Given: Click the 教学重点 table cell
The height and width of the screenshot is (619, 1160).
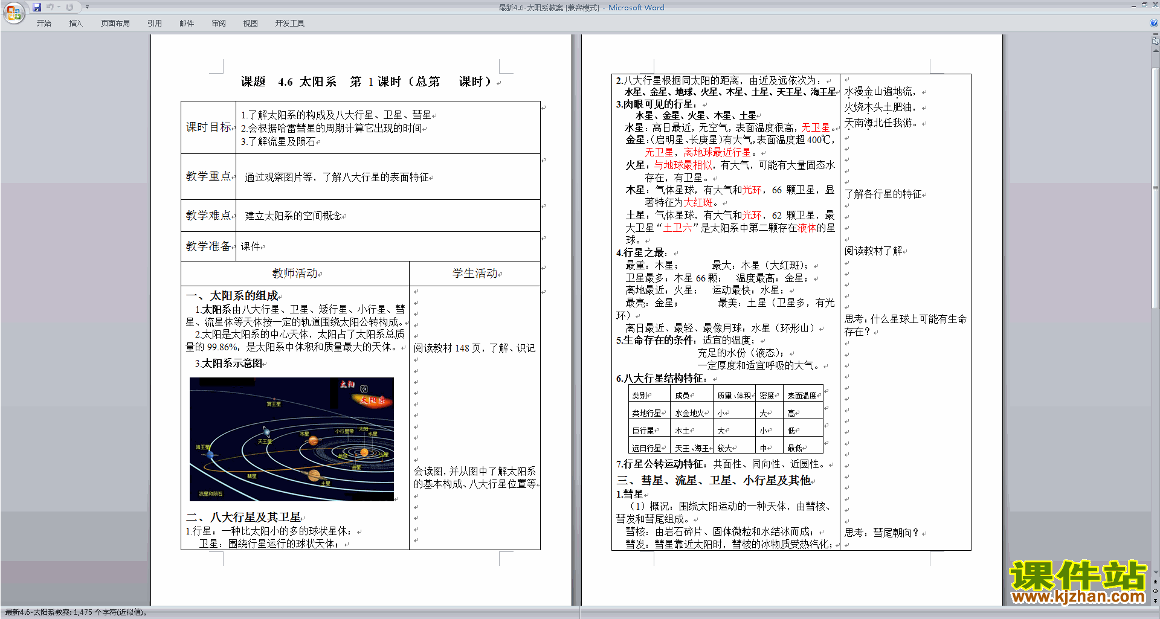Looking at the screenshot, I should tap(208, 176).
